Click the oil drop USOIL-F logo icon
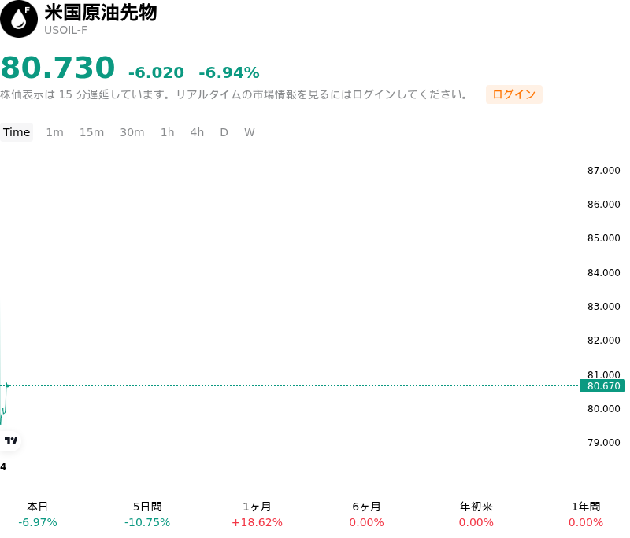The width and height of the screenshot is (630, 538). 19,19
